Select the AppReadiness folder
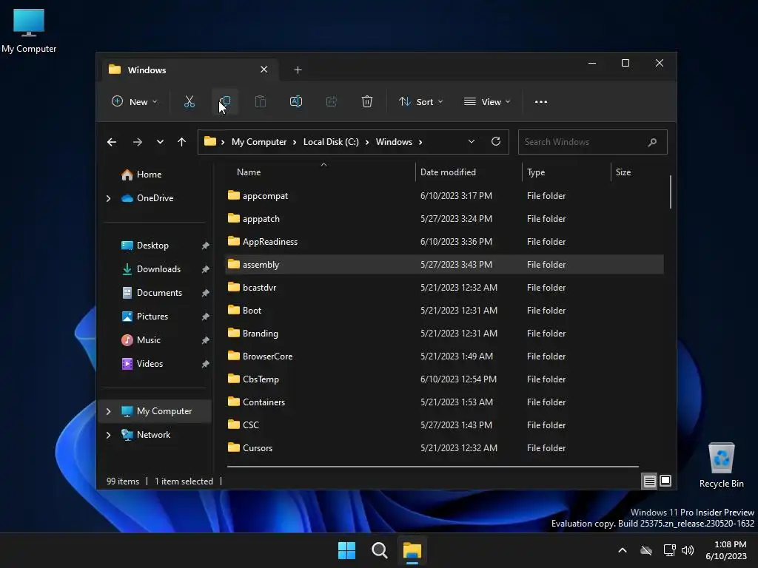 coord(444,242)
